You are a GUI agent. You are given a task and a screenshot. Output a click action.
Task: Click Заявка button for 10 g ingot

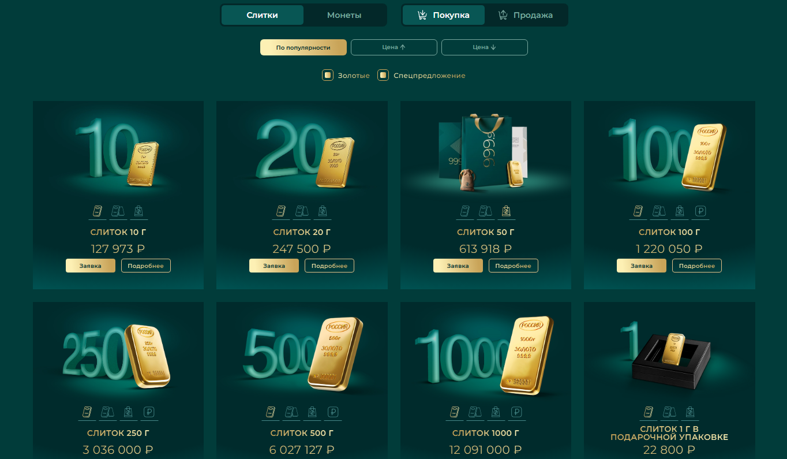(91, 266)
